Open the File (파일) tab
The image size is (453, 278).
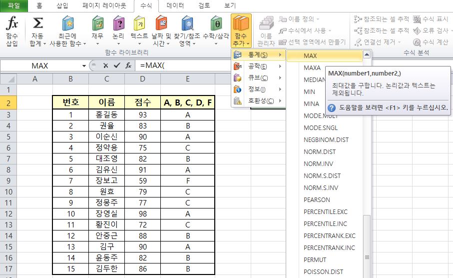(14, 5)
